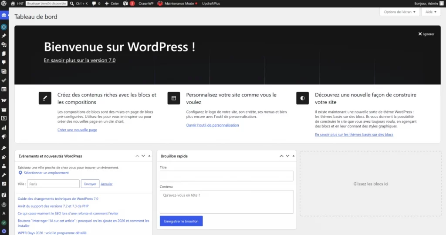Open Tools via the wrench icon
This screenshot has width=446, height=235.
point(4,175)
